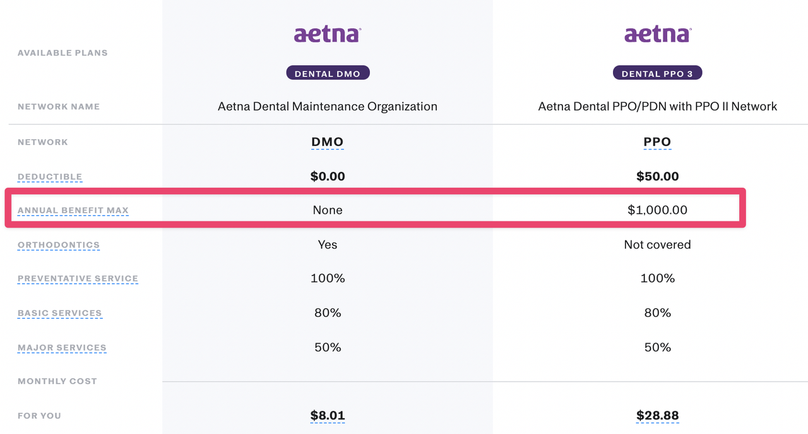808x434 pixels.
Task: Click the Aetna Dental Maintenance Organization network name
Action: coord(328,107)
